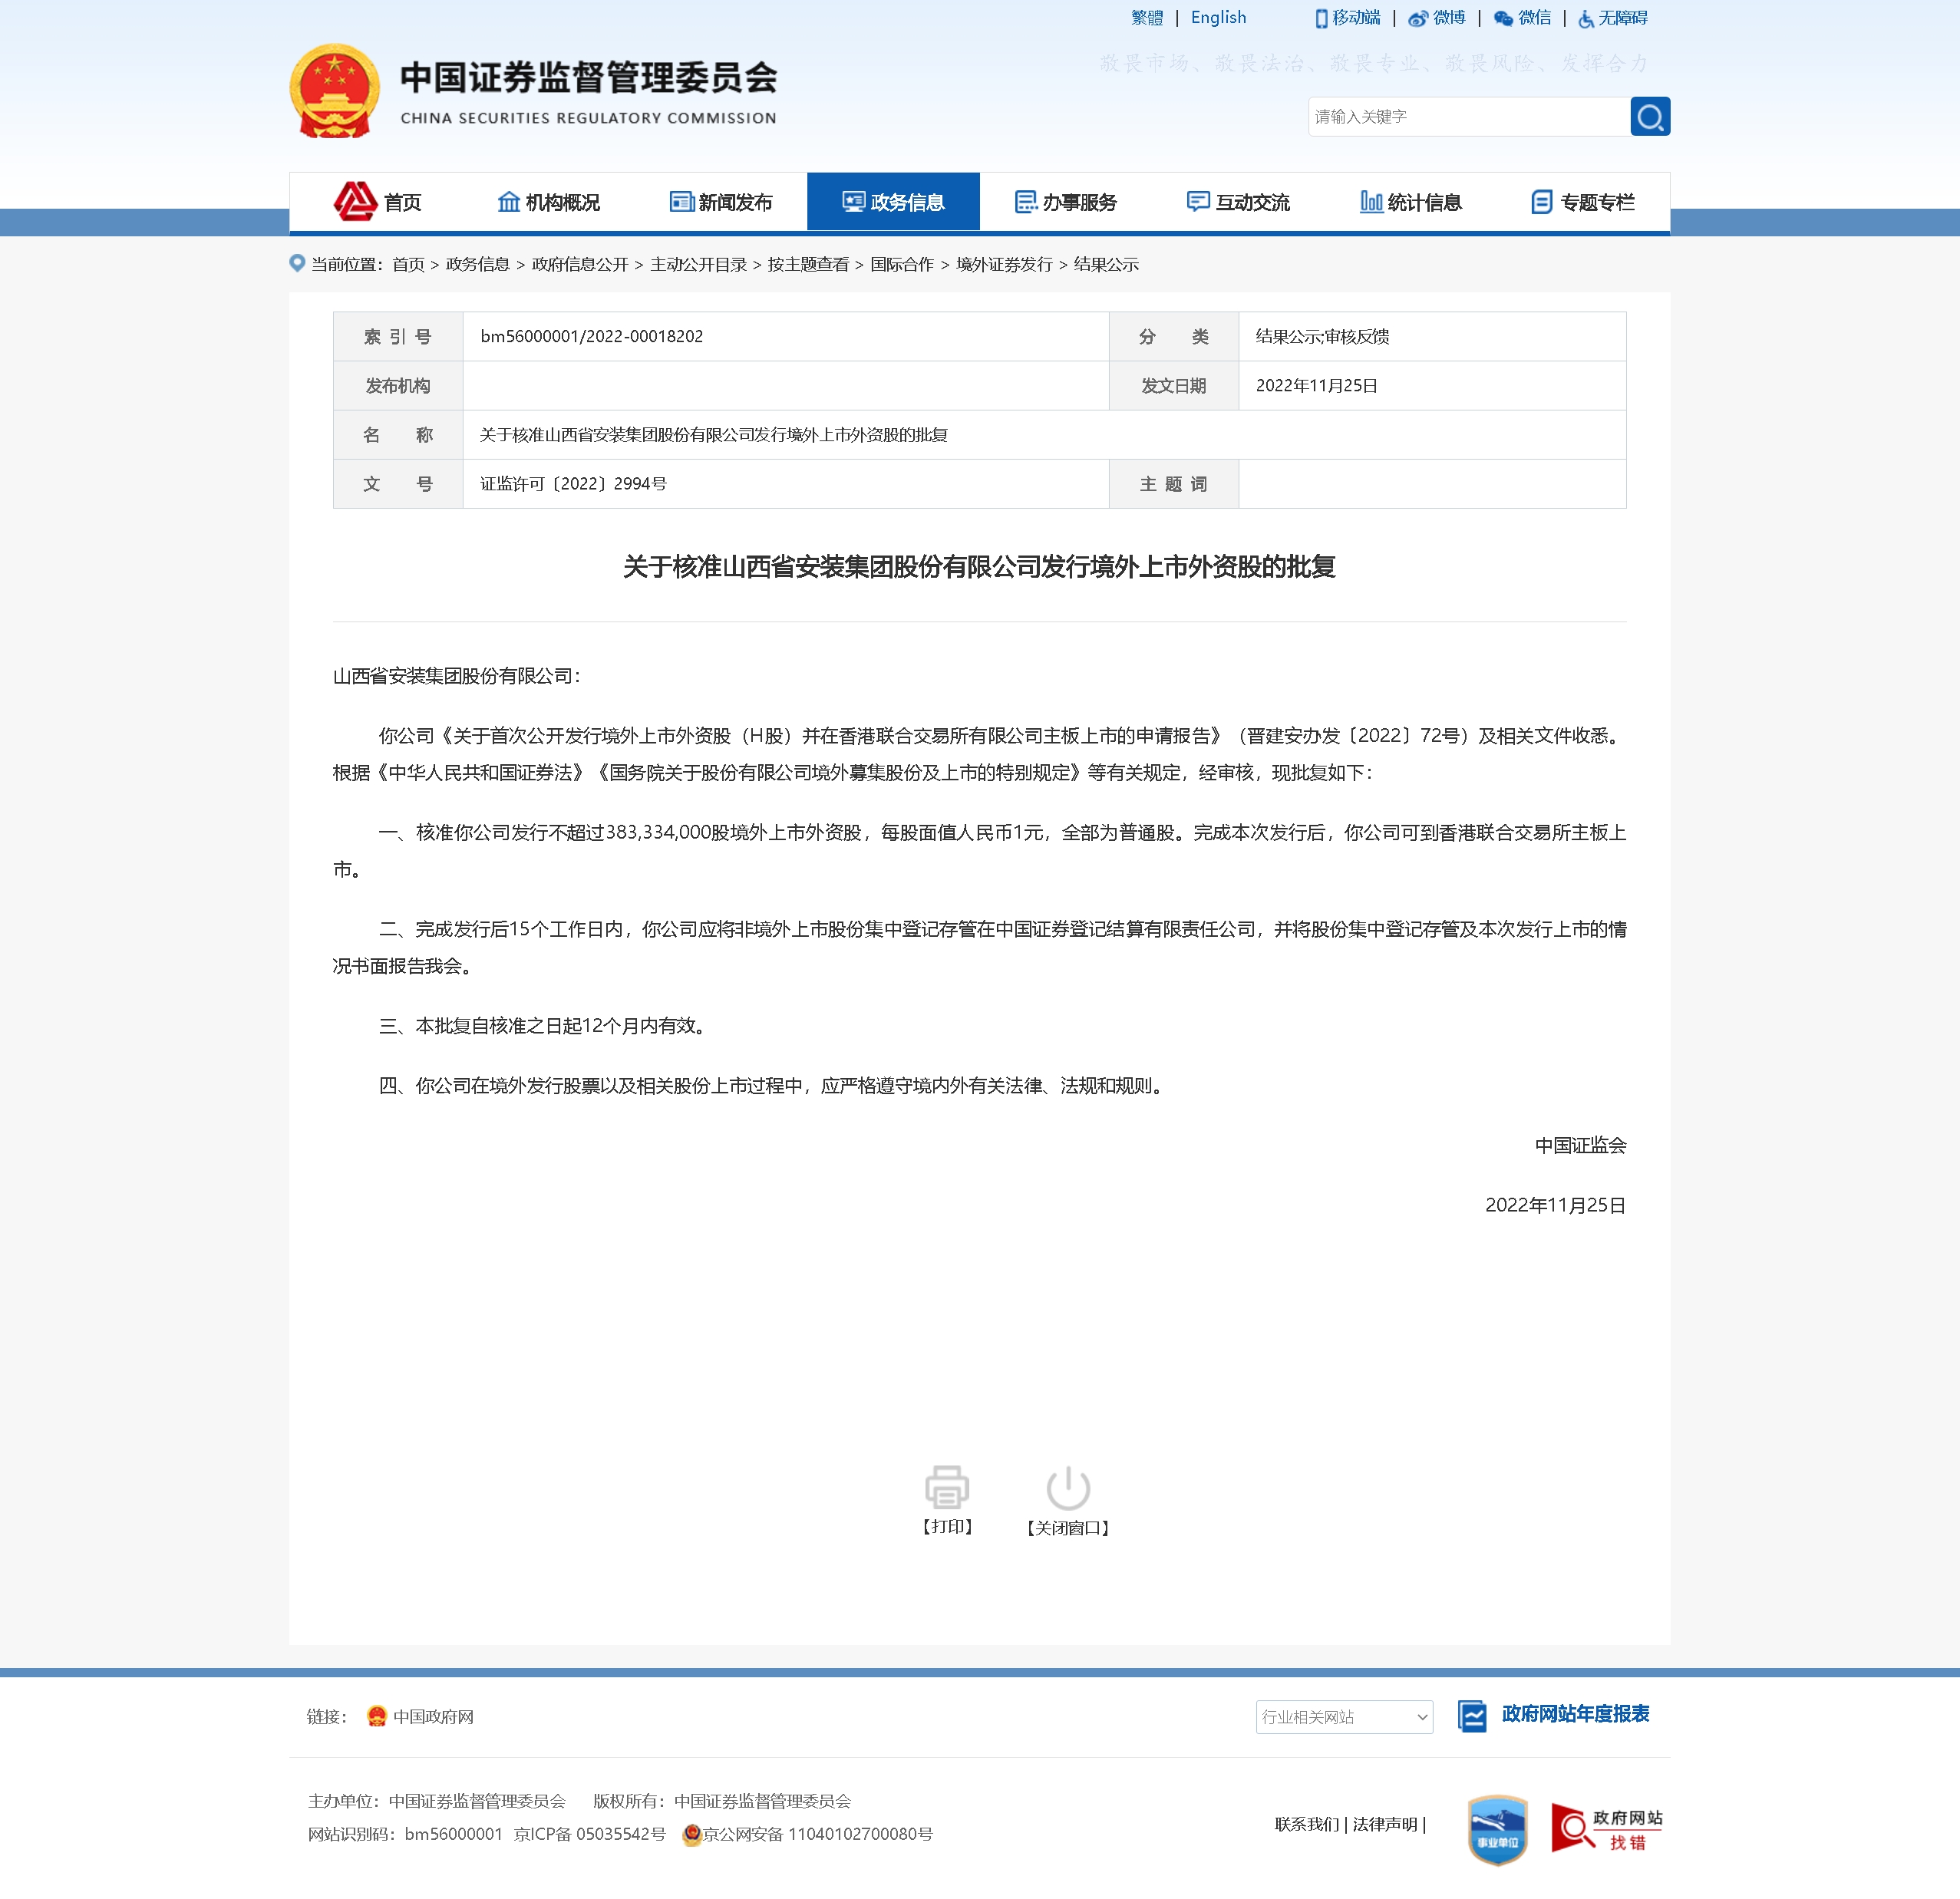1960x1899 pixels.
Task: Click the printer icon to print
Action: pos(946,1487)
